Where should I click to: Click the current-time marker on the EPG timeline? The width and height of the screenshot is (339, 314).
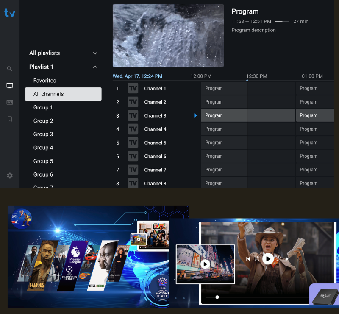[x=247, y=80]
